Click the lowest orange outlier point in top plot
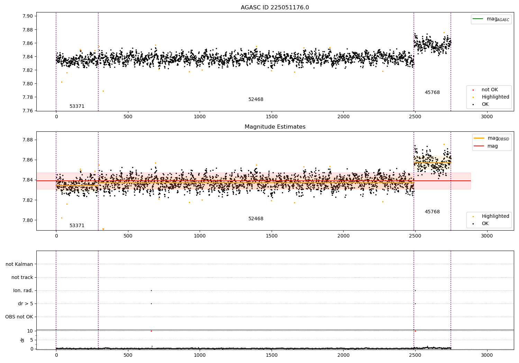 103,91
